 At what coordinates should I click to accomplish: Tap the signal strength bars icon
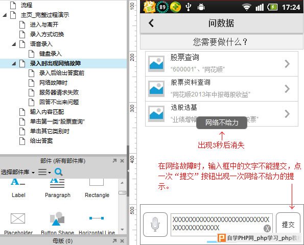[x=260, y=7]
